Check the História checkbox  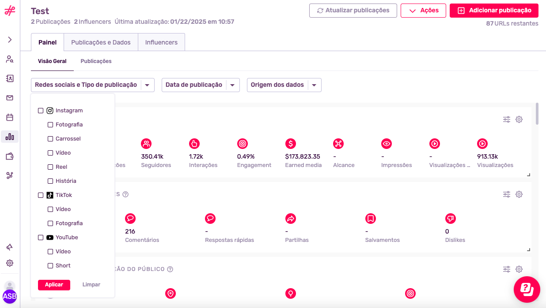50,181
